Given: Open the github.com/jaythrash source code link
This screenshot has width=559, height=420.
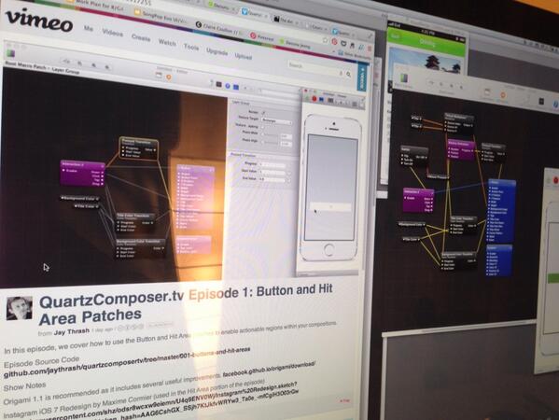Looking at the screenshot, I should [127, 362].
